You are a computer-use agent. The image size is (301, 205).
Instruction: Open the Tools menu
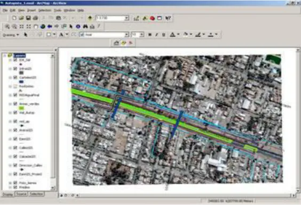pos(58,10)
